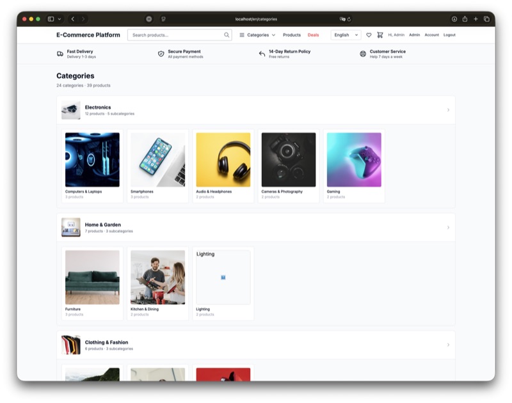Click the Customer Service lifebuoy icon
This screenshot has width=512, height=403.
(x=363, y=54)
